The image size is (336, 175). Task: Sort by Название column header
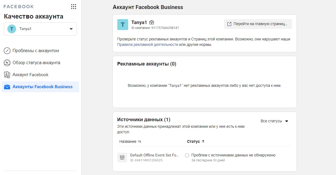130,141
